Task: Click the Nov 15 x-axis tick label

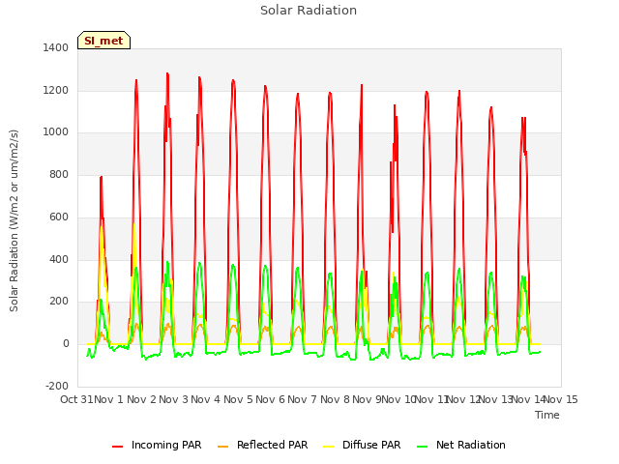Action: 561,399
